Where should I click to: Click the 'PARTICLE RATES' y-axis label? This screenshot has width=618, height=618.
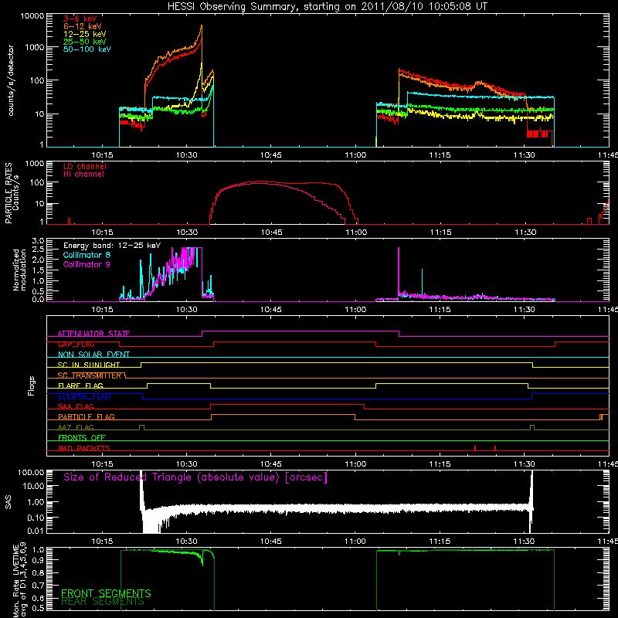coord(8,192)
